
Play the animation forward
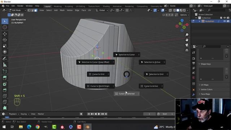(x=99, y=114)
